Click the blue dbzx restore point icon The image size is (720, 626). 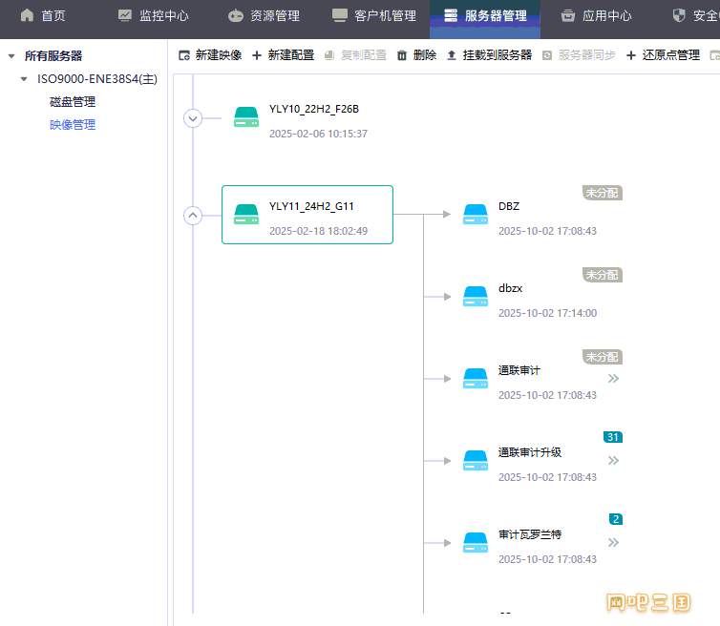pyautogui.click(x=476, y=297)
